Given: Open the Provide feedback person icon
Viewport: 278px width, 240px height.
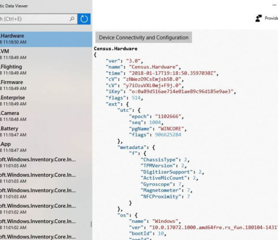Looking at the screenshot, I should pyautogui.click(x=259, y=18).
